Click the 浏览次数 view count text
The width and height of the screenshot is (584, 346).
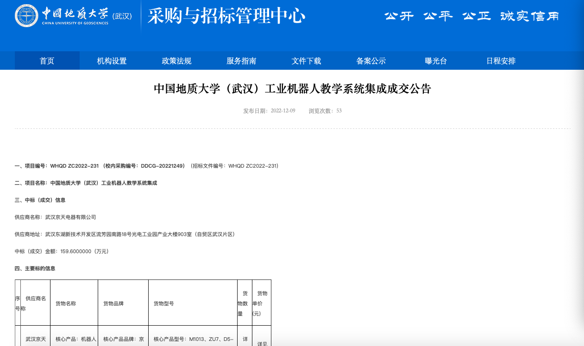[x=325, y=111]
